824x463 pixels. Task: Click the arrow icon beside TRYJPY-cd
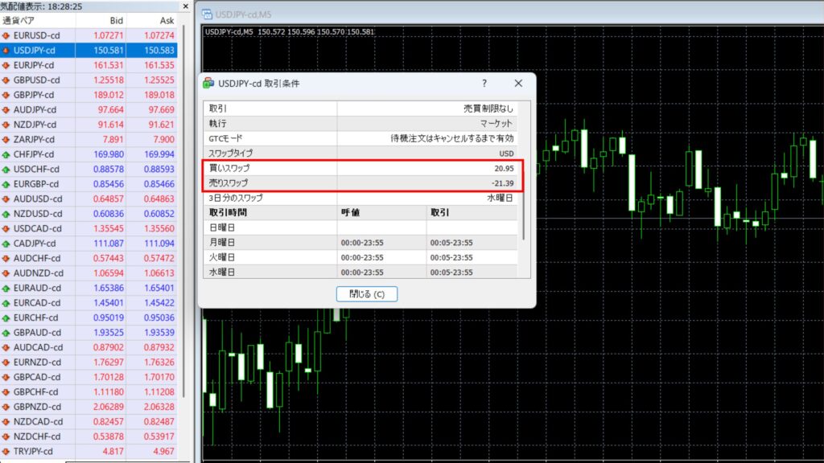tap(6, 451)
